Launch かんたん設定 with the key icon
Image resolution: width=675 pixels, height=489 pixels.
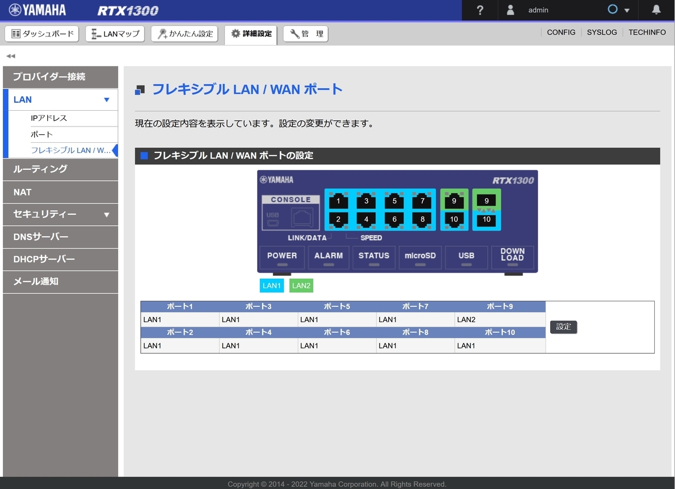click(163, 34)
